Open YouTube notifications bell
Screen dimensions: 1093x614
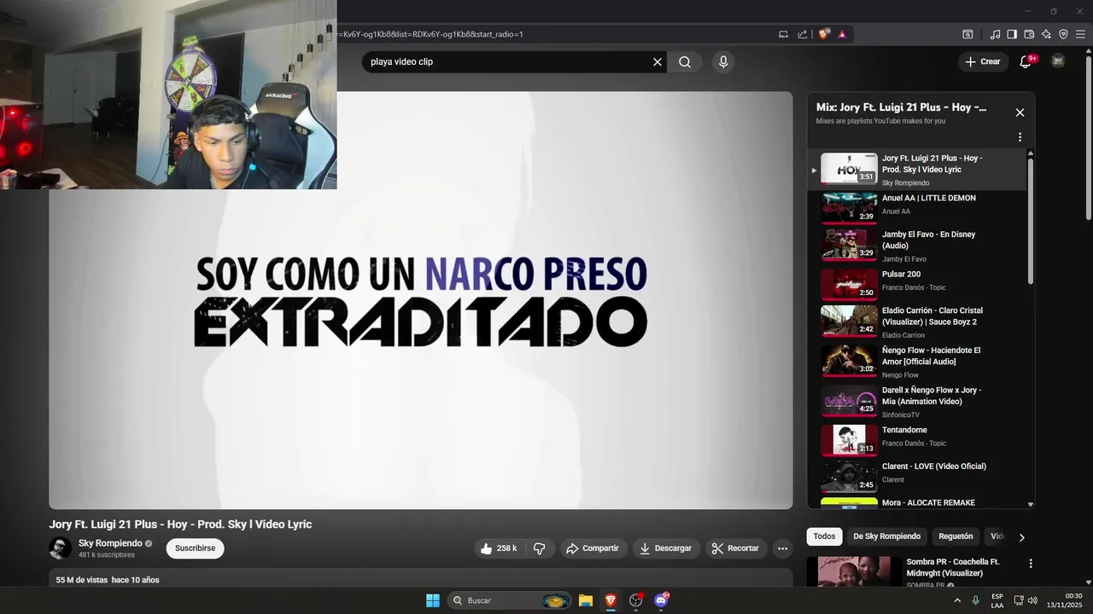click(1026, 61)
